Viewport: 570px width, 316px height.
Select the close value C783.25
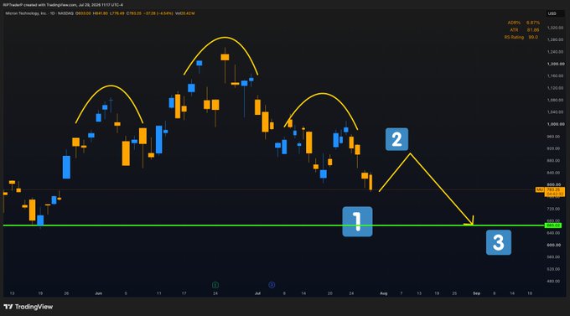tap(134, 13)
